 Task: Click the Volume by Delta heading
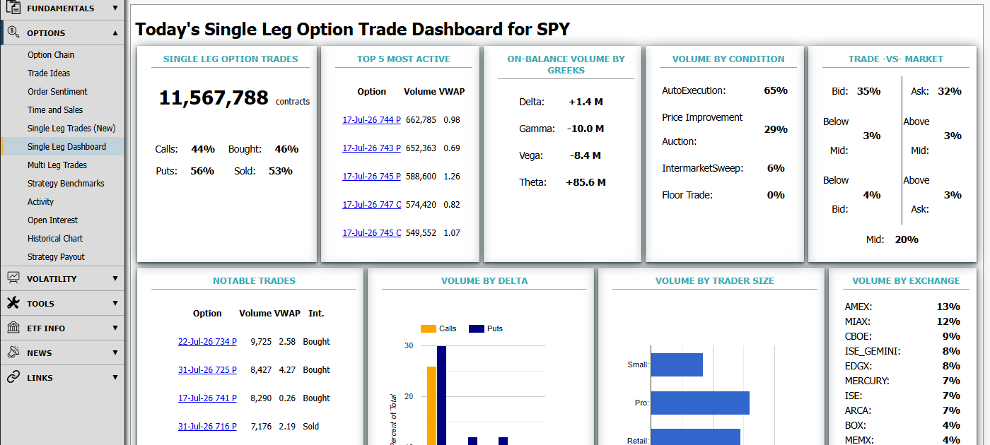coord(484,281)
